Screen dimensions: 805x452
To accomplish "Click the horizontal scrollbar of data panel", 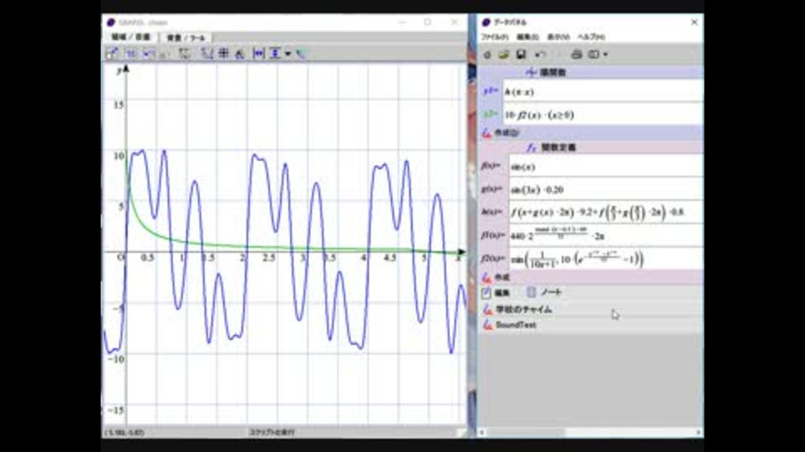I will (x=589, y=433).
